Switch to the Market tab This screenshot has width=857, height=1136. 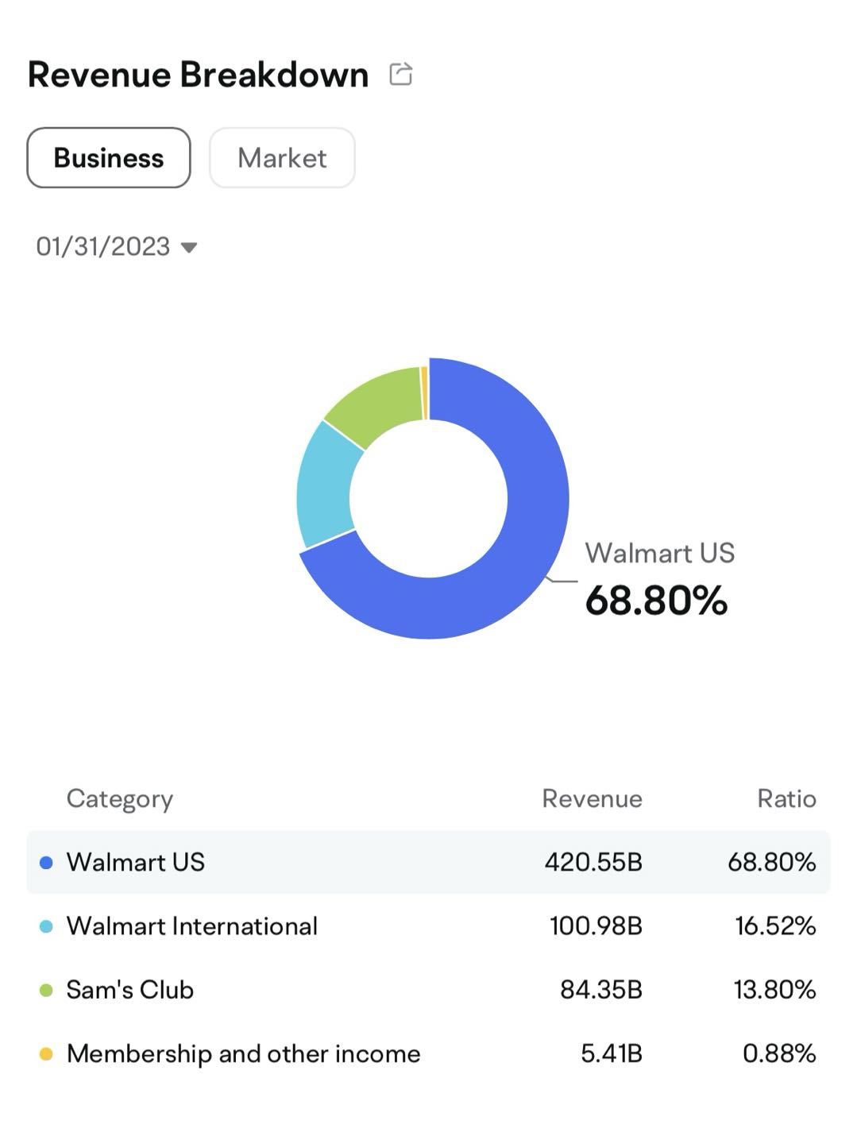[x=282, y=157]
